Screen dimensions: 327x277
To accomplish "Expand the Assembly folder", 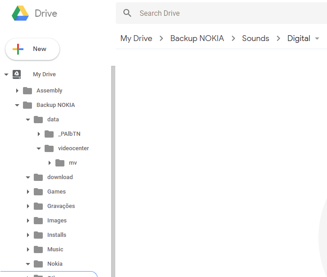I will click(x=17, y=91).
